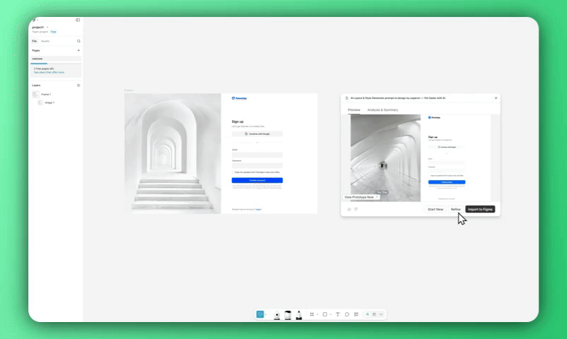Switch to the Preview tab in plugin
567x339 pixels.
(354, 110)
